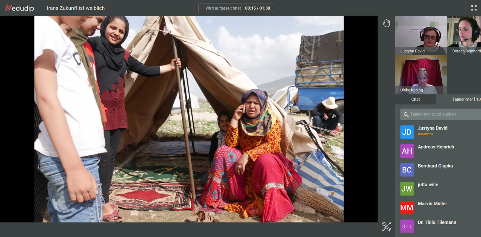Click the edudip logo
481x237 pixels.
tap(19, 8)
